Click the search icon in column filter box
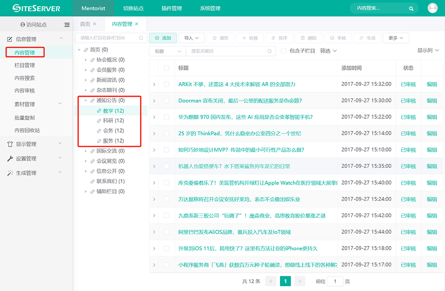This screenshot has height=291, width=445. pos(141,38)
